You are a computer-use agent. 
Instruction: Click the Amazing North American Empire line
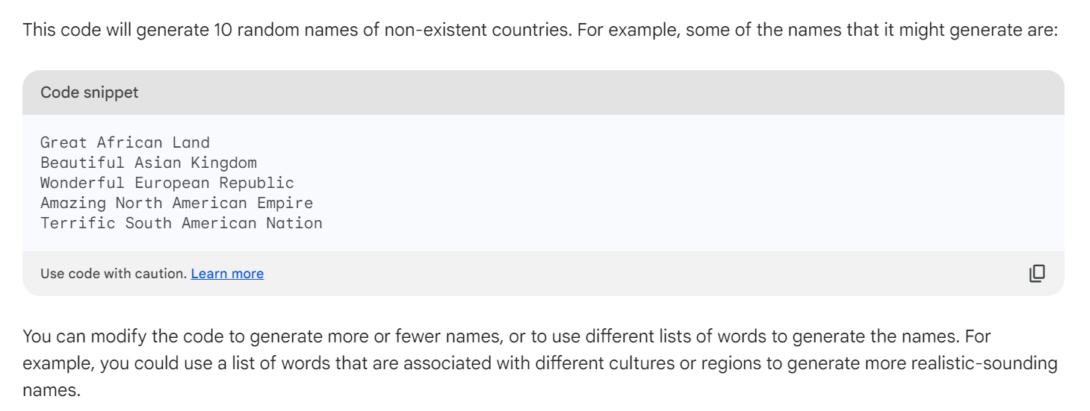tap(176, 203)
